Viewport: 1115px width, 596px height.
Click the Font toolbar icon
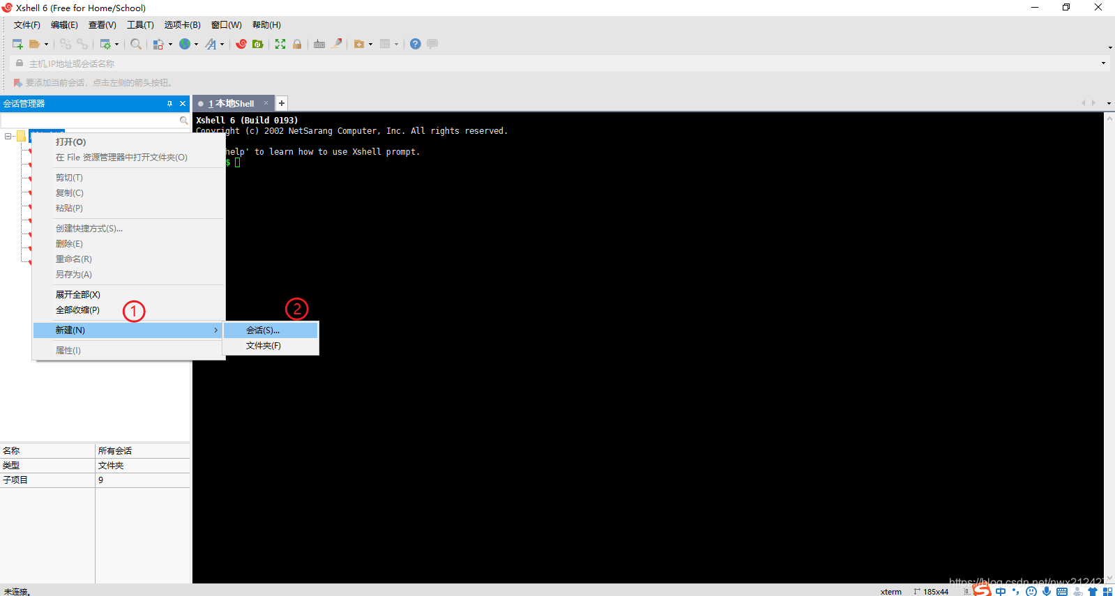(x=211, y=44)
